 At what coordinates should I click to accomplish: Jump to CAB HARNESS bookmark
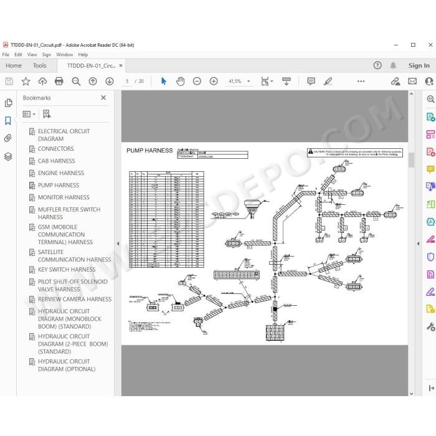57,161
